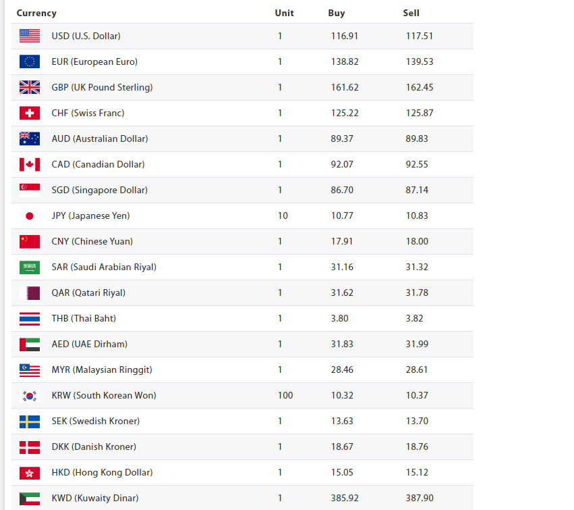Click the South Korean flag icon
The height and width of the screenshot is (510, 574).
click(x=30, y=395)
